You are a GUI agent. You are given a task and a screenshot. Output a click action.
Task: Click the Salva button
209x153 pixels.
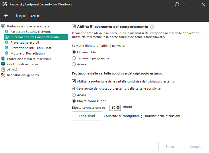point(169,146)
